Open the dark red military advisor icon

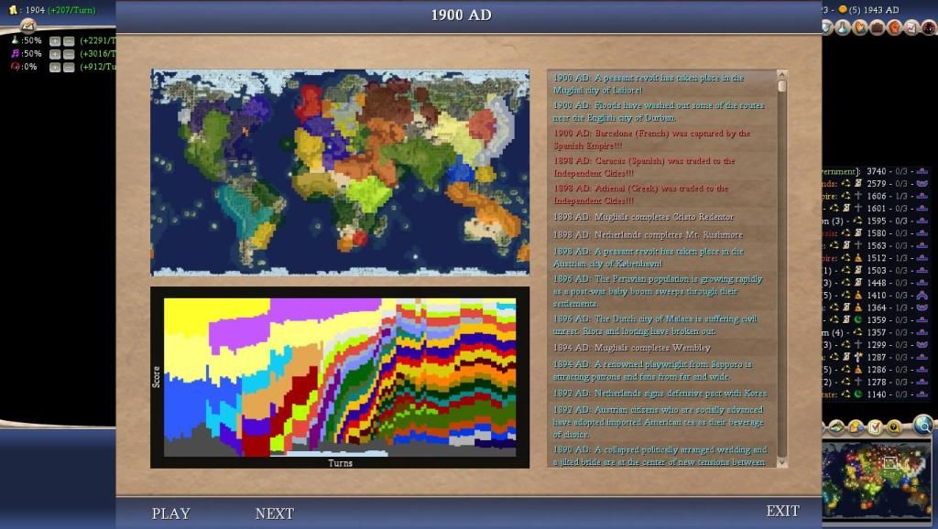pos(929,27)
